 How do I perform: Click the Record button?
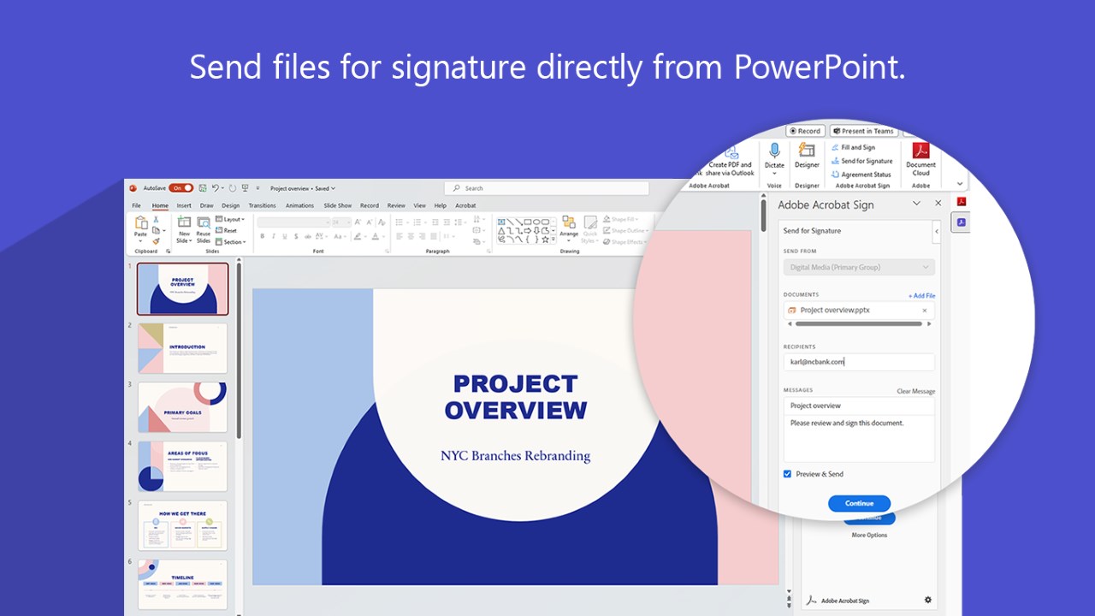tap(805, 131)
